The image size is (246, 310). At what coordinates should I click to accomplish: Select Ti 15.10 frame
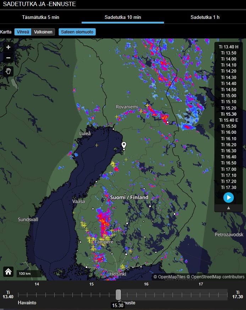tap(229, 102)
